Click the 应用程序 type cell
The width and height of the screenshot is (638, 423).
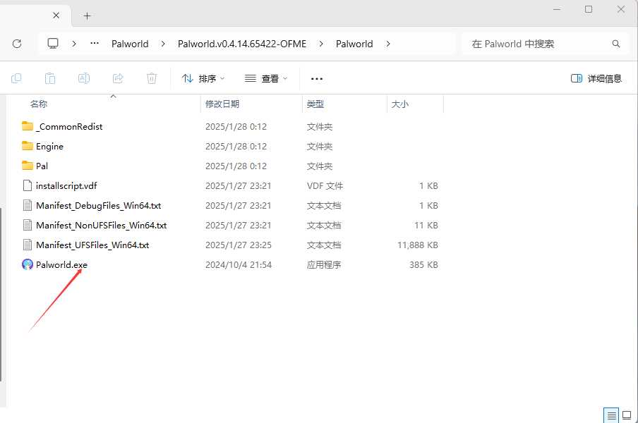click(x=324, y=265)
